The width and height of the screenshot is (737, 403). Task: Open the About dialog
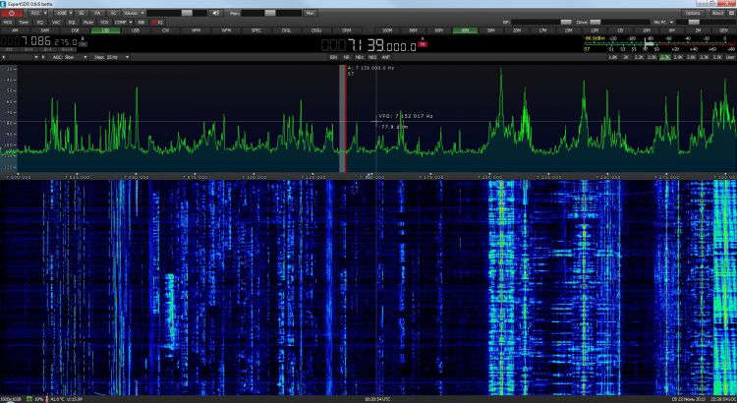pos(717,13)
